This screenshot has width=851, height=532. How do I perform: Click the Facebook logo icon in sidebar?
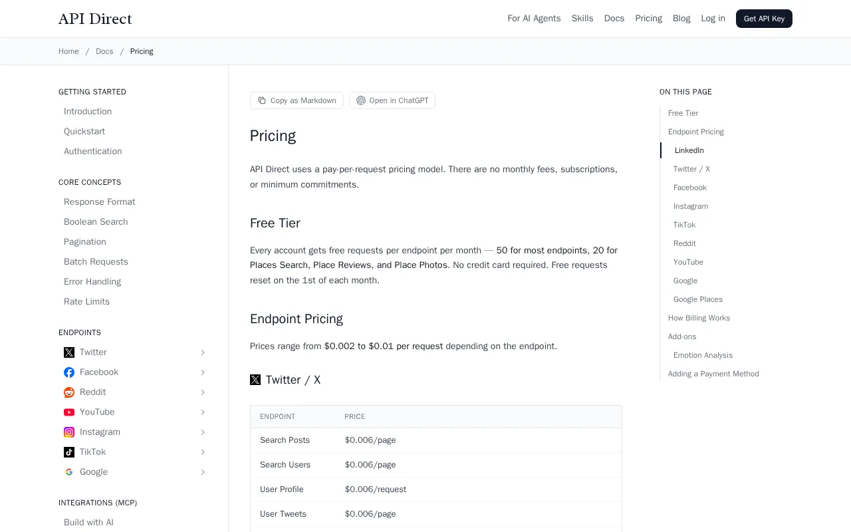tap(69, 372)
